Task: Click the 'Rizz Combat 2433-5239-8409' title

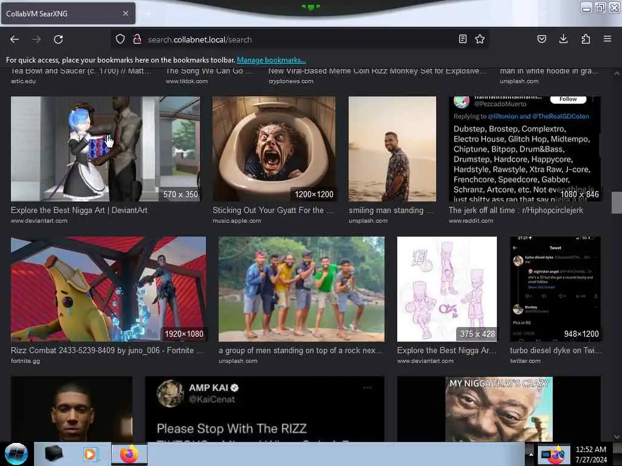Action: (x=107, y=350)
